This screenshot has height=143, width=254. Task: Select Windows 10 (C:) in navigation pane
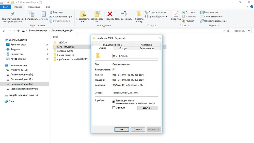click(x=19, y=70)
